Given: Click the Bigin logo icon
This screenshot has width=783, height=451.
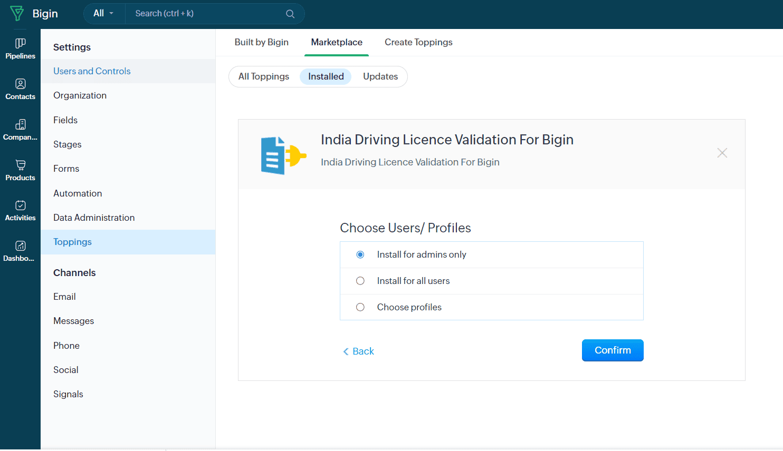Looking at the screenshot, I should click(17, 13).
